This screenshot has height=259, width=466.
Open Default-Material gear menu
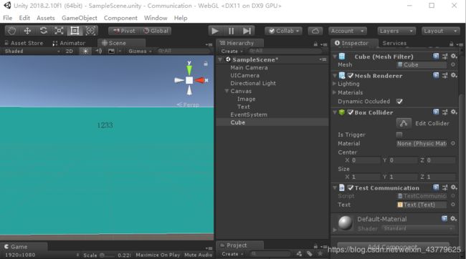click(453, 219)
